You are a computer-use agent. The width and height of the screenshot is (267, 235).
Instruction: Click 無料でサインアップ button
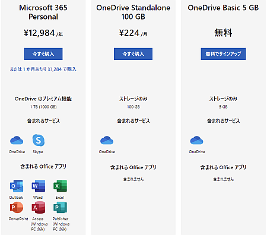point(223,54)
